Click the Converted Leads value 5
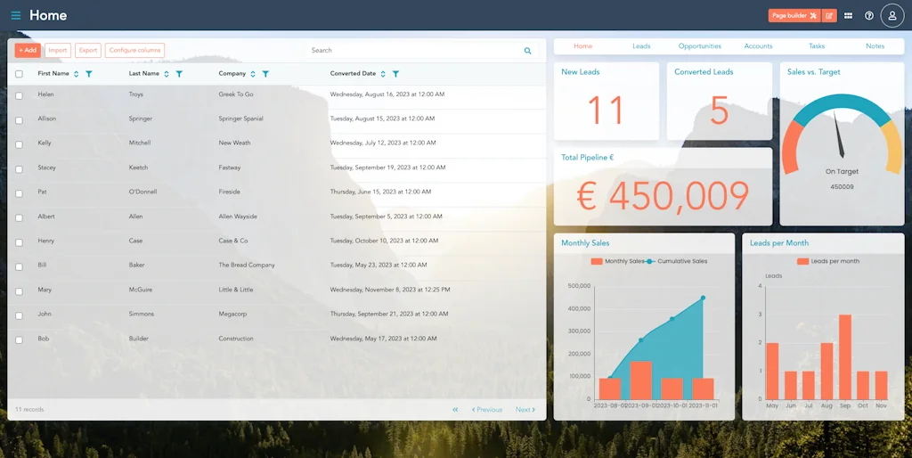The height and width of the screenshot is (458, 912). click(x=720, y=110)
